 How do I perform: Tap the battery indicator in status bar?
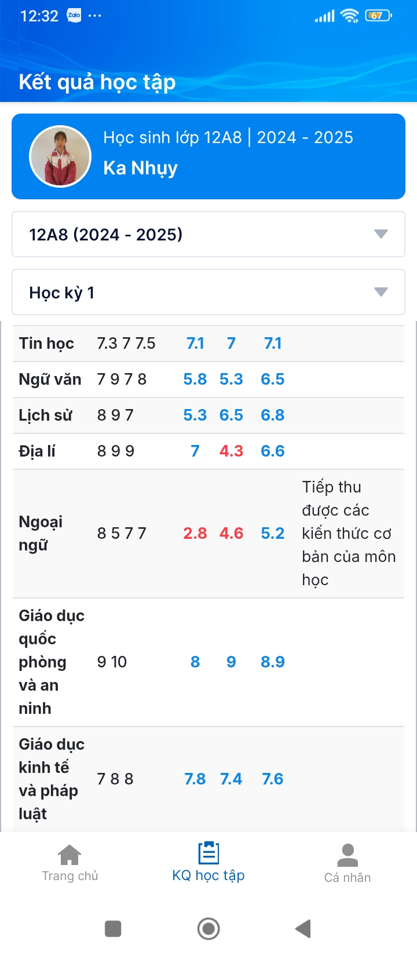tap(379, 16)
